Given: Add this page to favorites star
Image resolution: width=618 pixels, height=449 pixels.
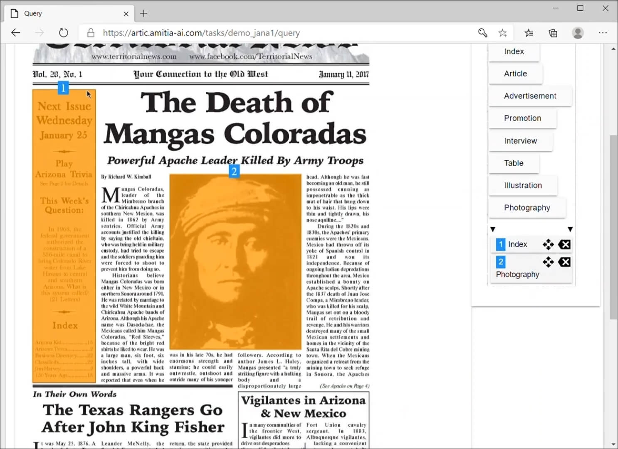Looking at the screenshot, I should (x=502, y=33).
